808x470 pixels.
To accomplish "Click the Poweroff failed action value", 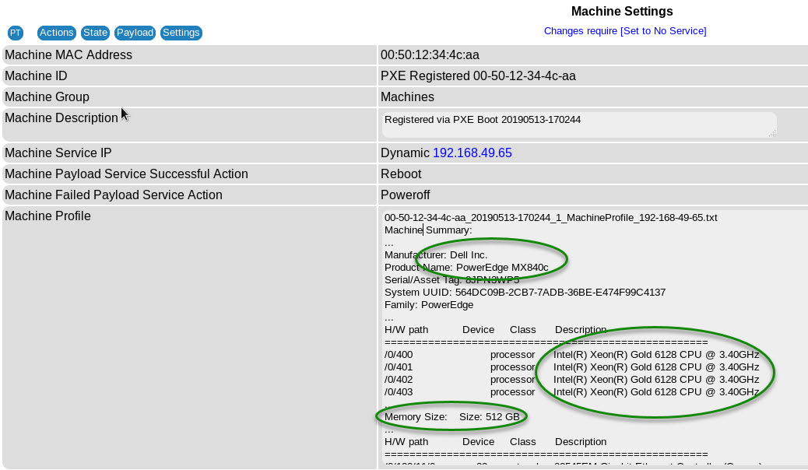I will pos(405,195).
